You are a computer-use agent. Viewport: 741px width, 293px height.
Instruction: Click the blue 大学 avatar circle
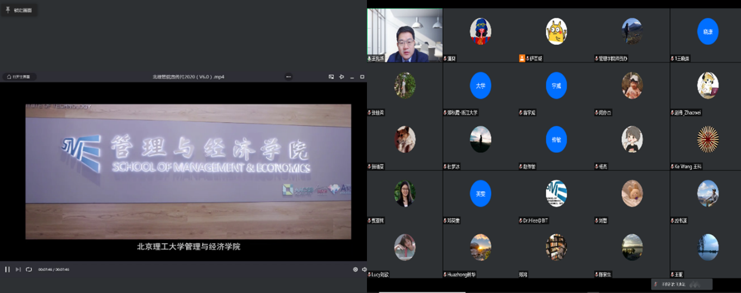(481, 85)
